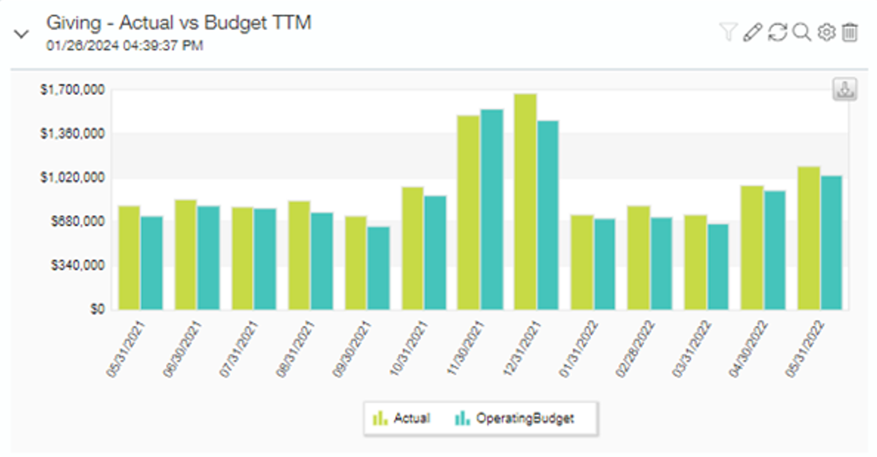877x457 pixels.
Task: Click the pencil edit icon
Action: click(752, 32)
